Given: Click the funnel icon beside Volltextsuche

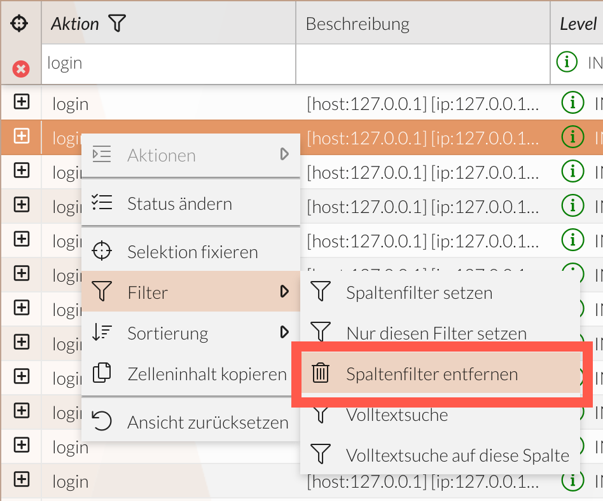Looking at the screenshot, I should pyautogui.click(x=321, y=415).
